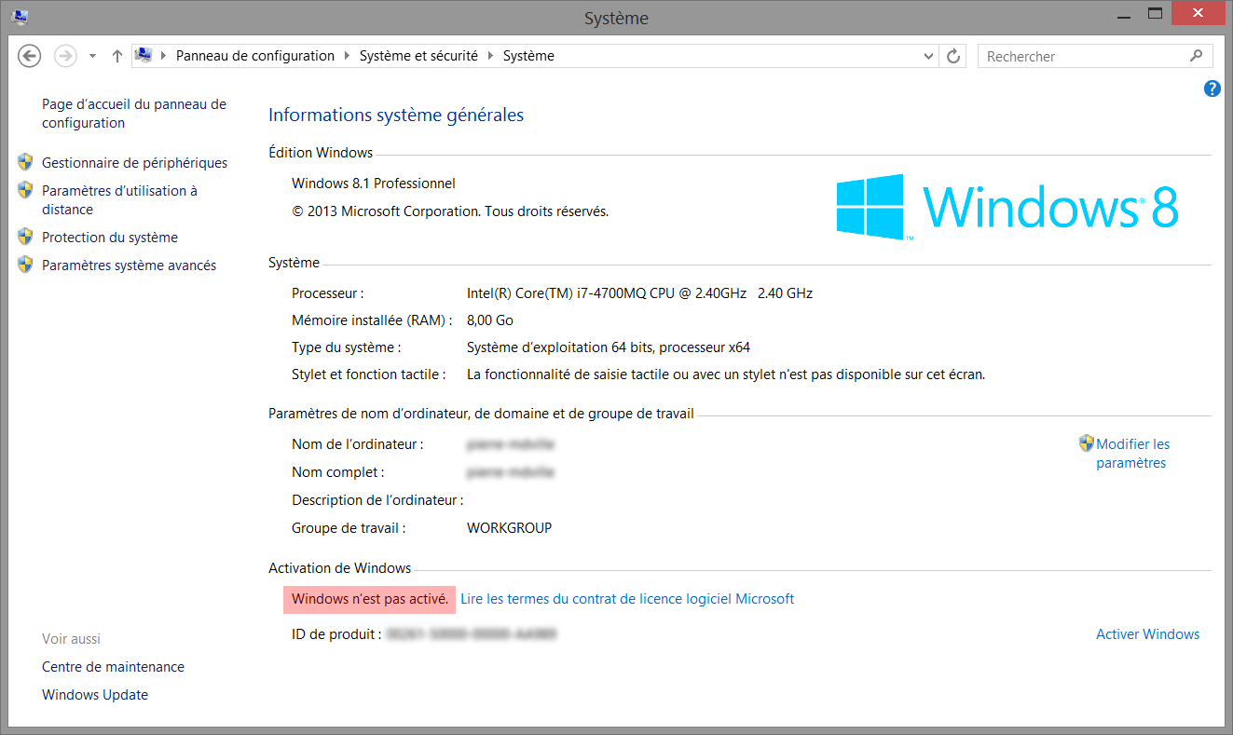1233x735 pixels.
Task: Open Help via the blue question mark
Action: [x=1212, y=88]
